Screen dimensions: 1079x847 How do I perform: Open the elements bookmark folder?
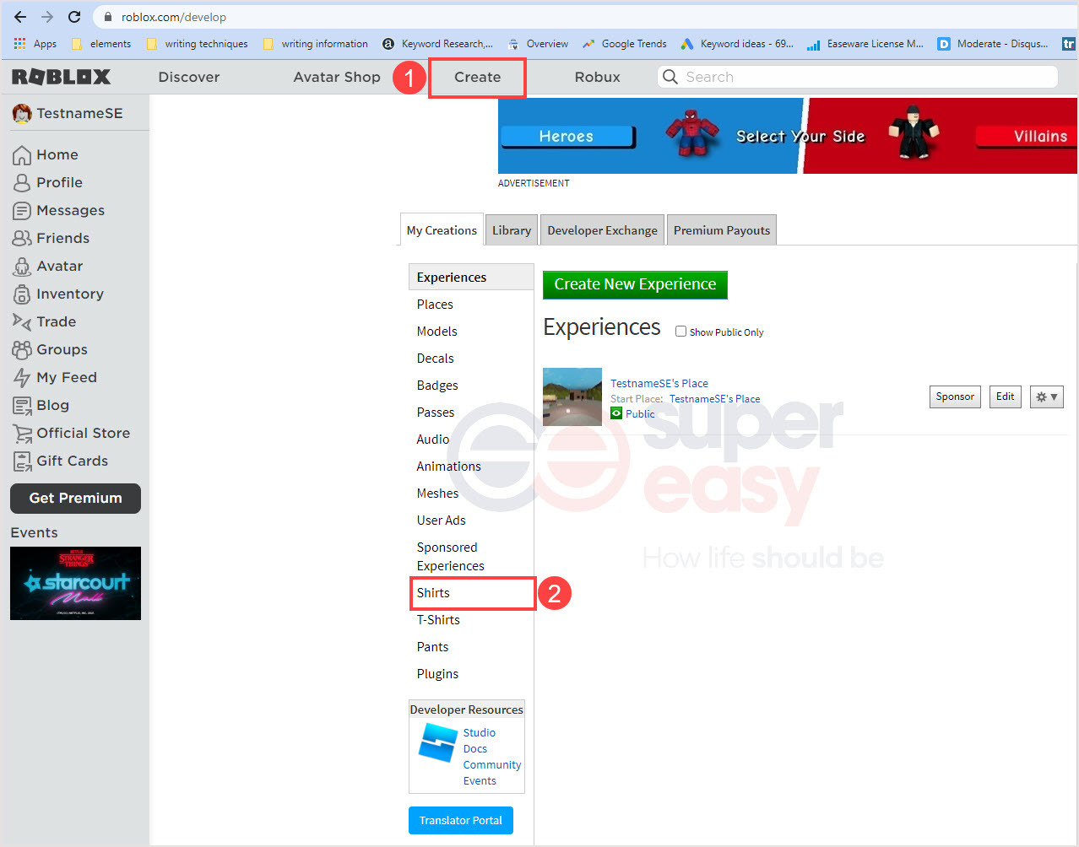pos(101,43)
